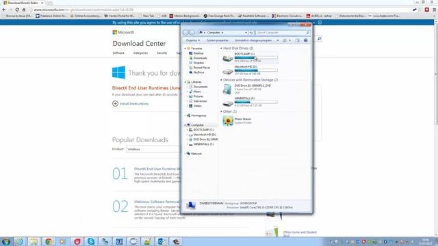438x246 pixels.
Task: Open Malicious Software Removal Tool link
Action: click(157, 202)
